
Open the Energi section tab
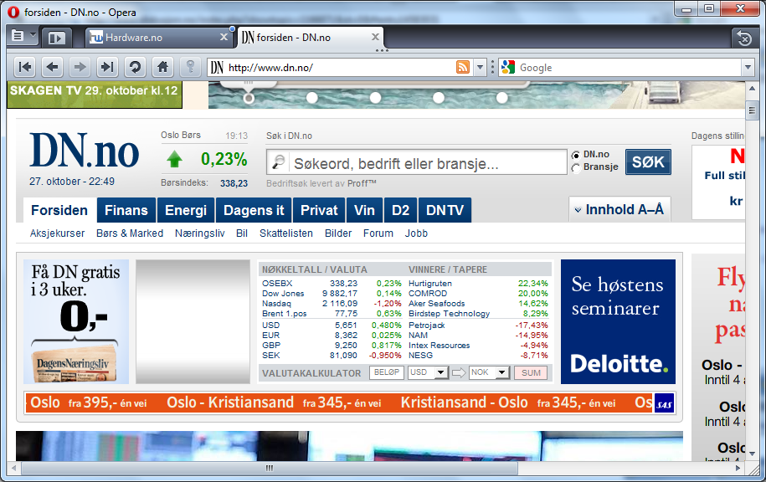point(186,211)
